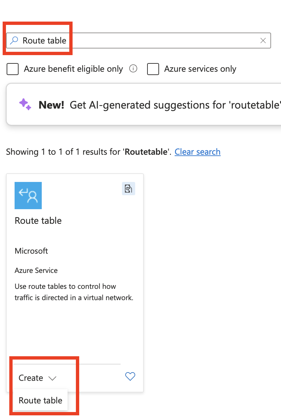Click into the 'Route table' search field

[x=139, y=41]
